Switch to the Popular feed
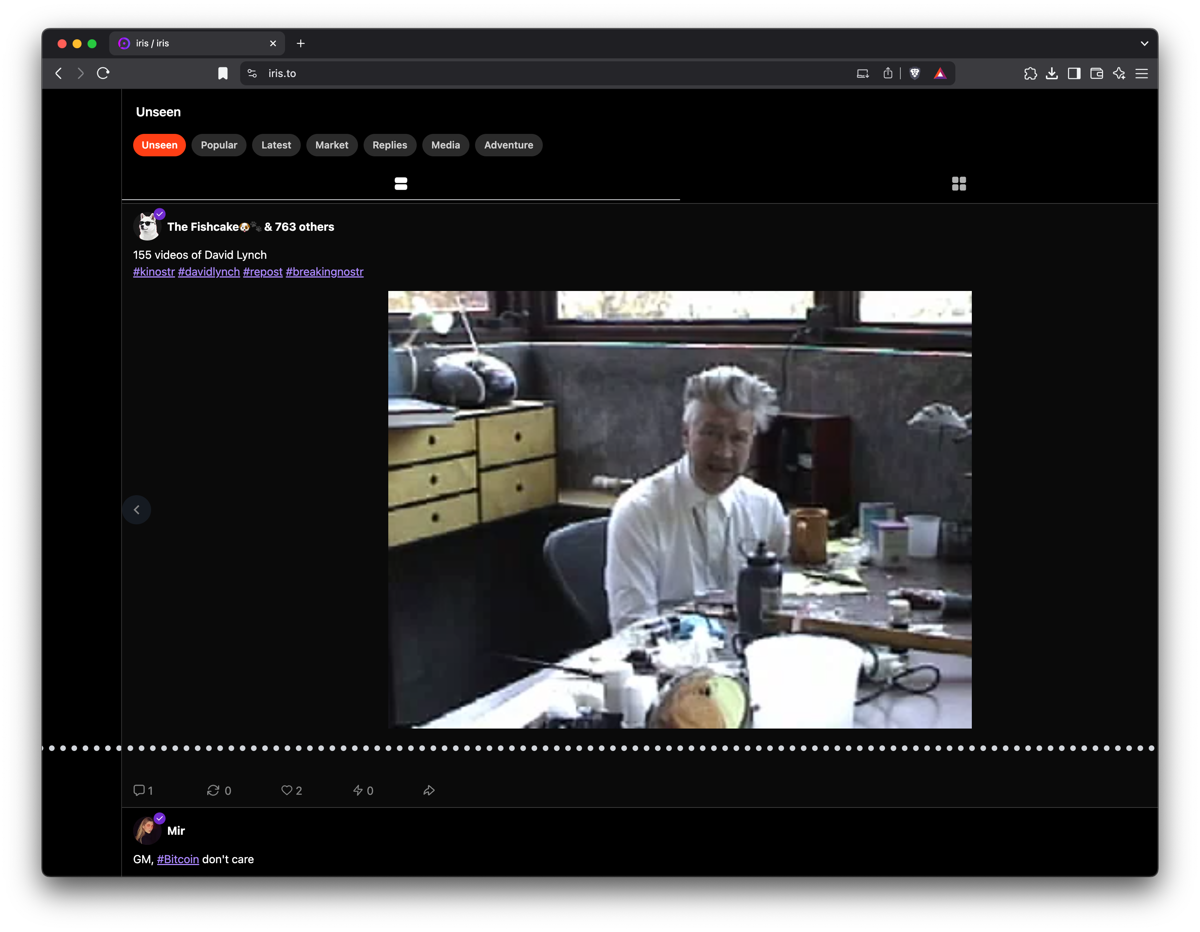Screen dimensions: 1200x932 coord(219,145)
